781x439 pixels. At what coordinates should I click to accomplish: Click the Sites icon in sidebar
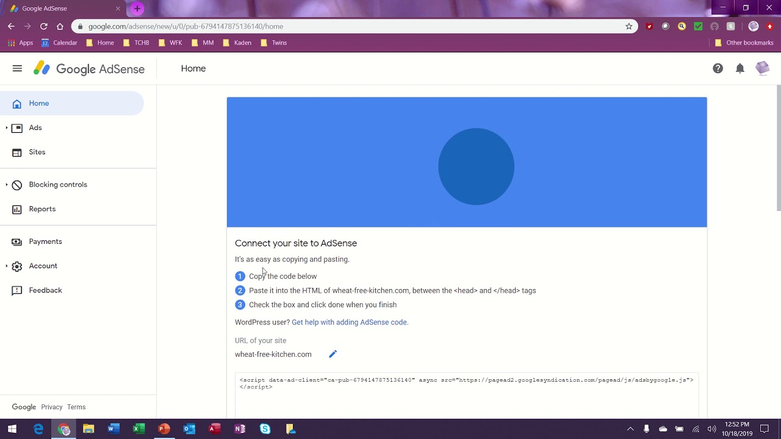(17, 152)
